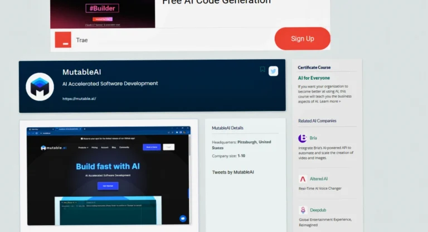Open the MutableAI website screenshot

(109, 176)
